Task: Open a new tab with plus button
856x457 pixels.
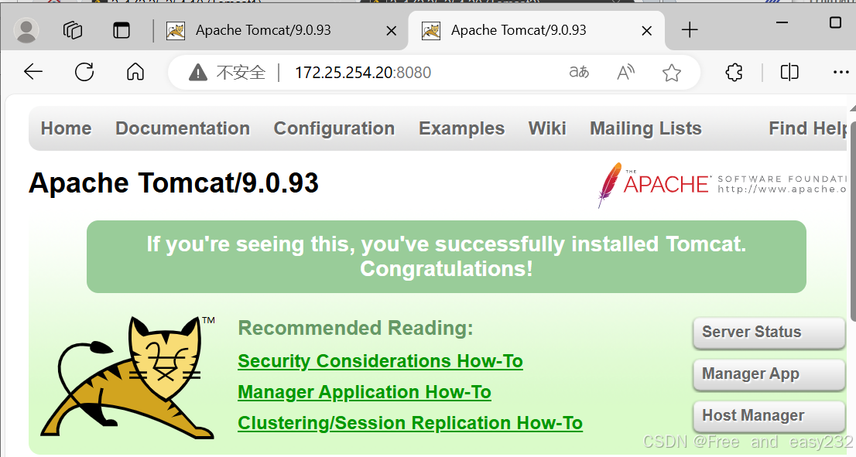Action: [690, 30]
